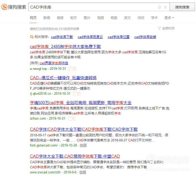Switch to the 微信 tab
Viewport: 196px width, 179px height.
pyautogui.click(x=60, y=18)
